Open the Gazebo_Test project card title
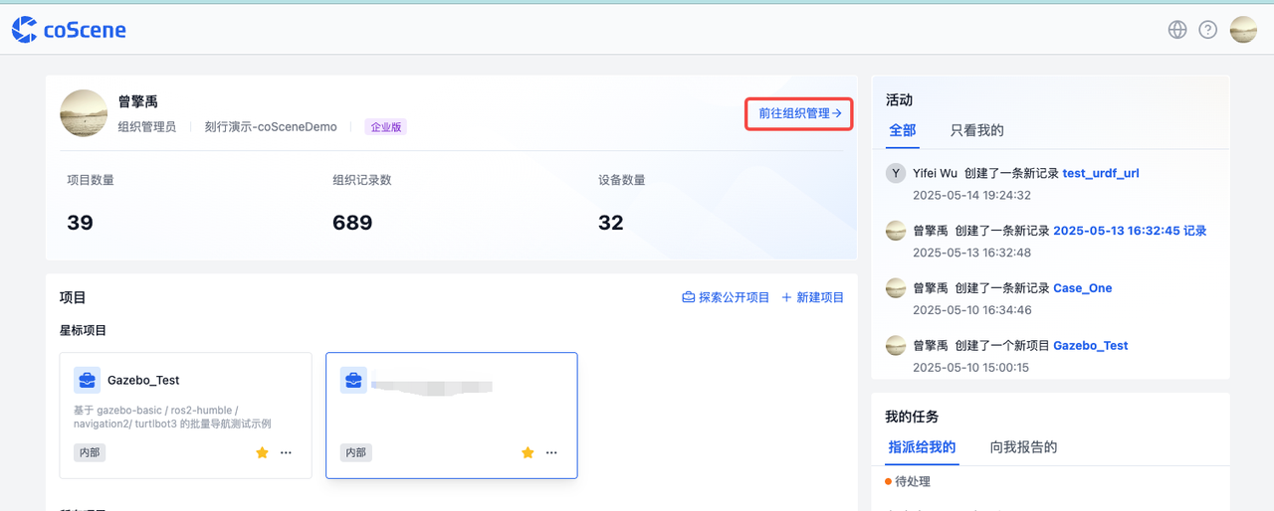1274x511 pixels. [x=143, y=380]
